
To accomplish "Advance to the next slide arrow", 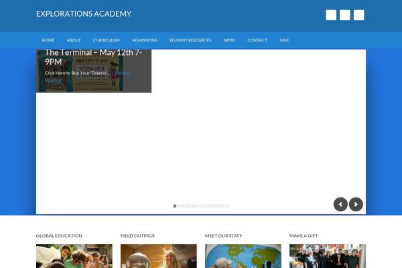I will (x=356, y=204).
